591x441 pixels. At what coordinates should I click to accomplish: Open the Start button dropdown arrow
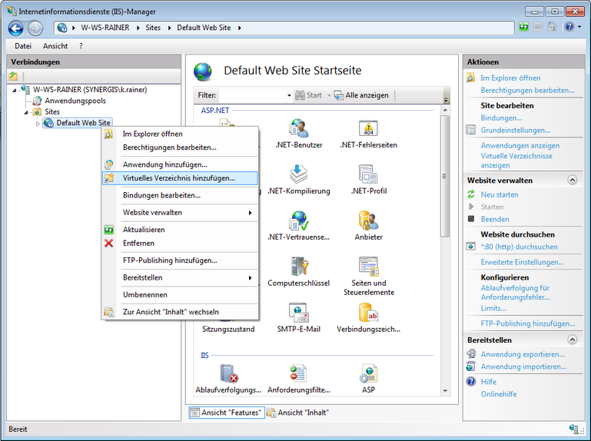[x=329, y=95]
